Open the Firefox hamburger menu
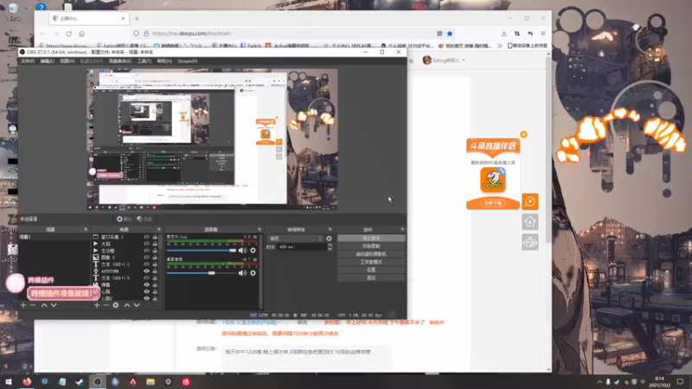 point(543,34)
